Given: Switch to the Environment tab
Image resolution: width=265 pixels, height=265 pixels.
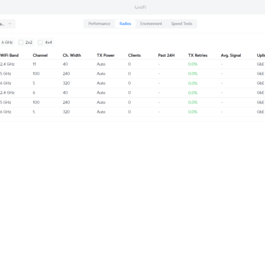Looking at the screenshot, I should coord(151,24).
